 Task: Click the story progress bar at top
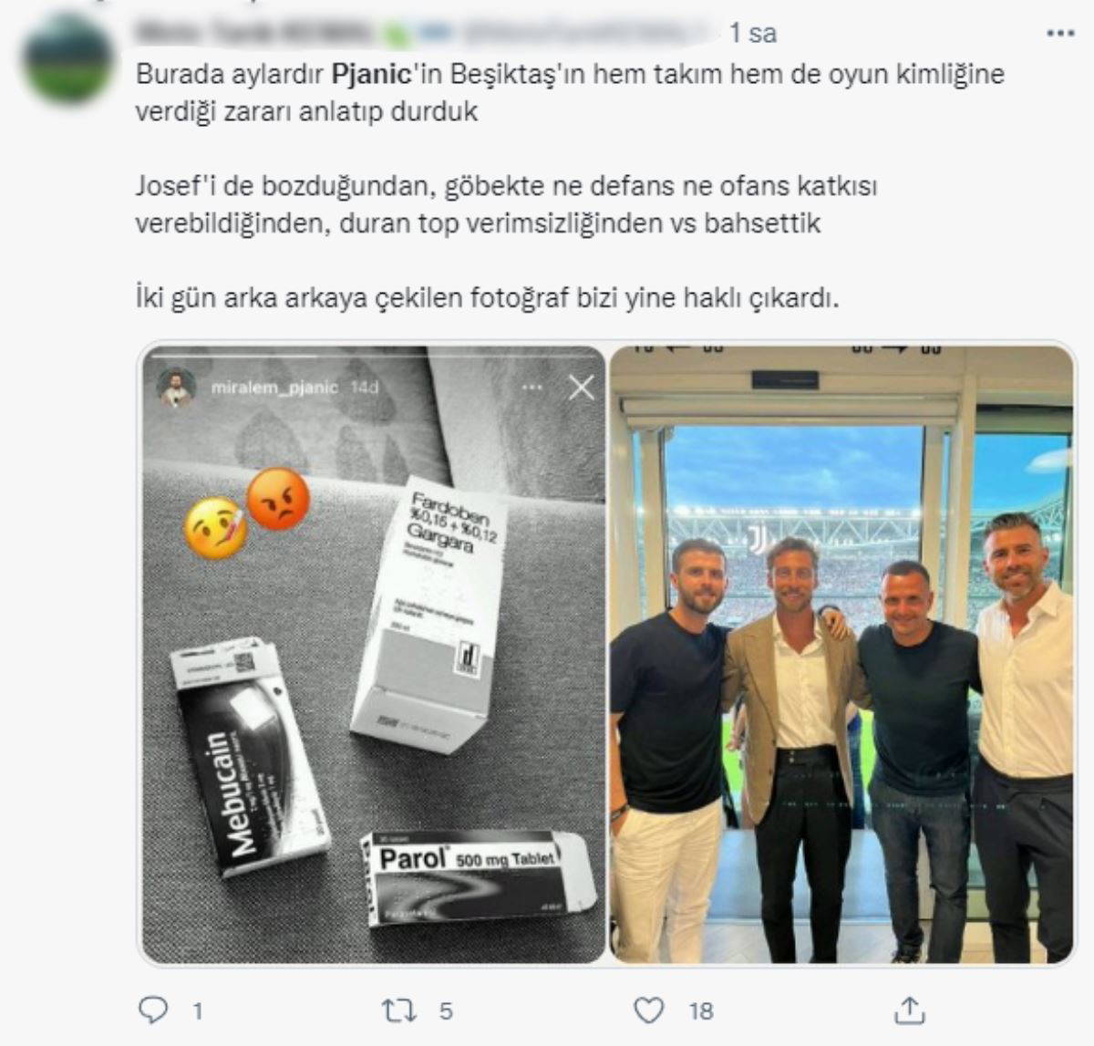click(374, 355)
